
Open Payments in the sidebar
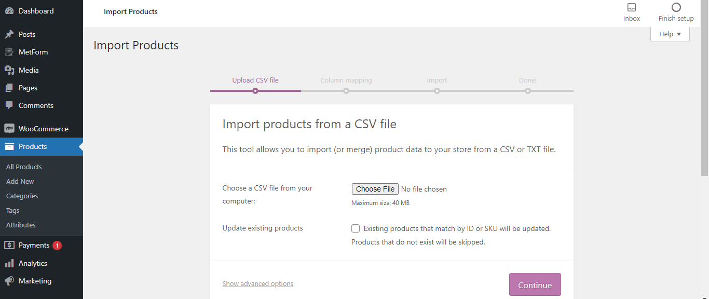34,245
